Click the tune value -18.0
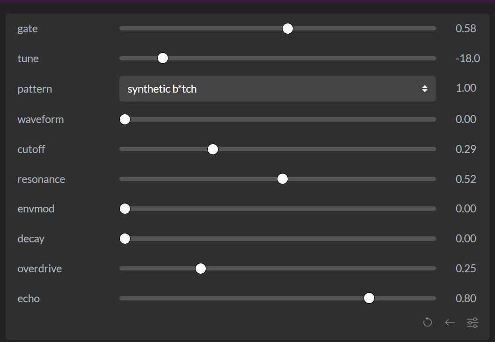495x342 pixels. pos(468,58)
